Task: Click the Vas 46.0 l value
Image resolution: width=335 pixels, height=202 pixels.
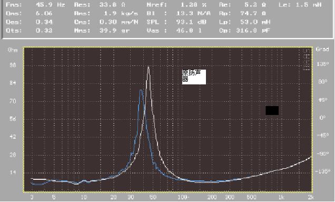Action: [174, 31]
